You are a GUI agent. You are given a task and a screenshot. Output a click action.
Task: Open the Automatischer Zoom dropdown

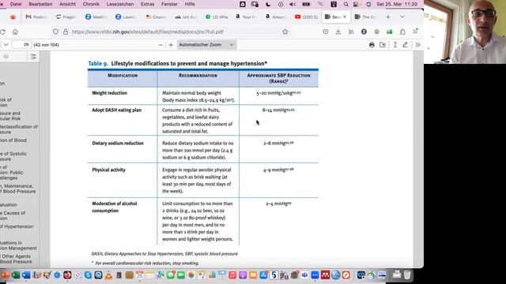pyautogui.click(x=206, y=45)
